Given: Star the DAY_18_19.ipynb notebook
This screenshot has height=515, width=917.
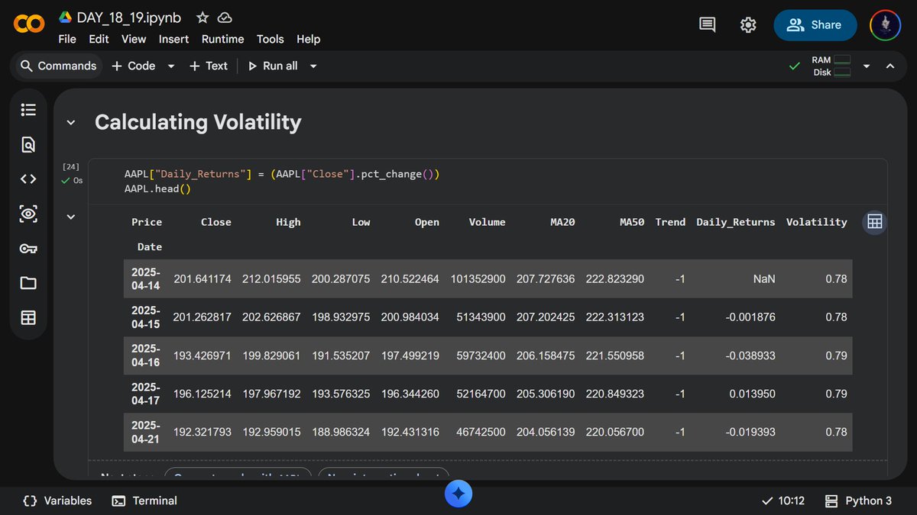Looking at the screenshot, I should (x=203, y=17).
